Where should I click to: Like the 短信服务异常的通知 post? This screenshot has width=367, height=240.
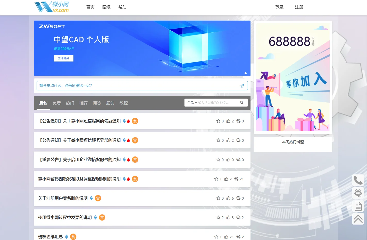click(x=228, y=140)
